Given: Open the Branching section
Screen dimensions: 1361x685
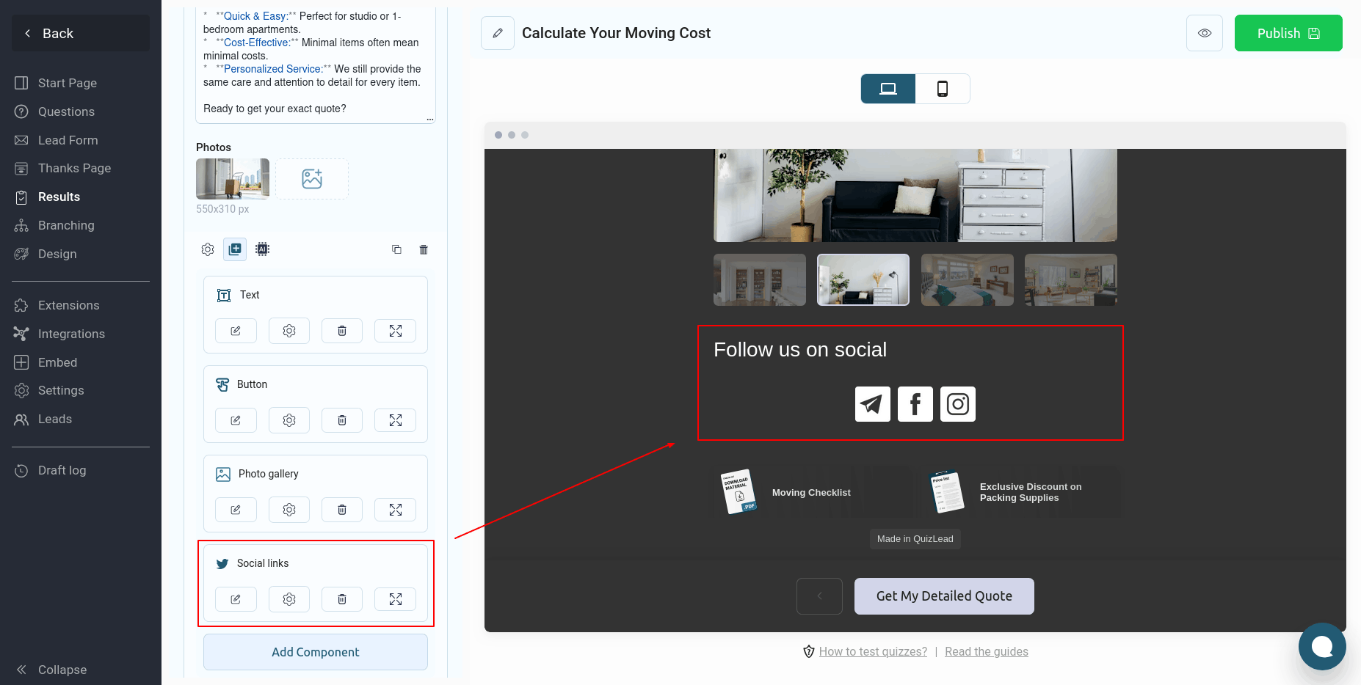Looking at the screenshot, I should (66, 225).
